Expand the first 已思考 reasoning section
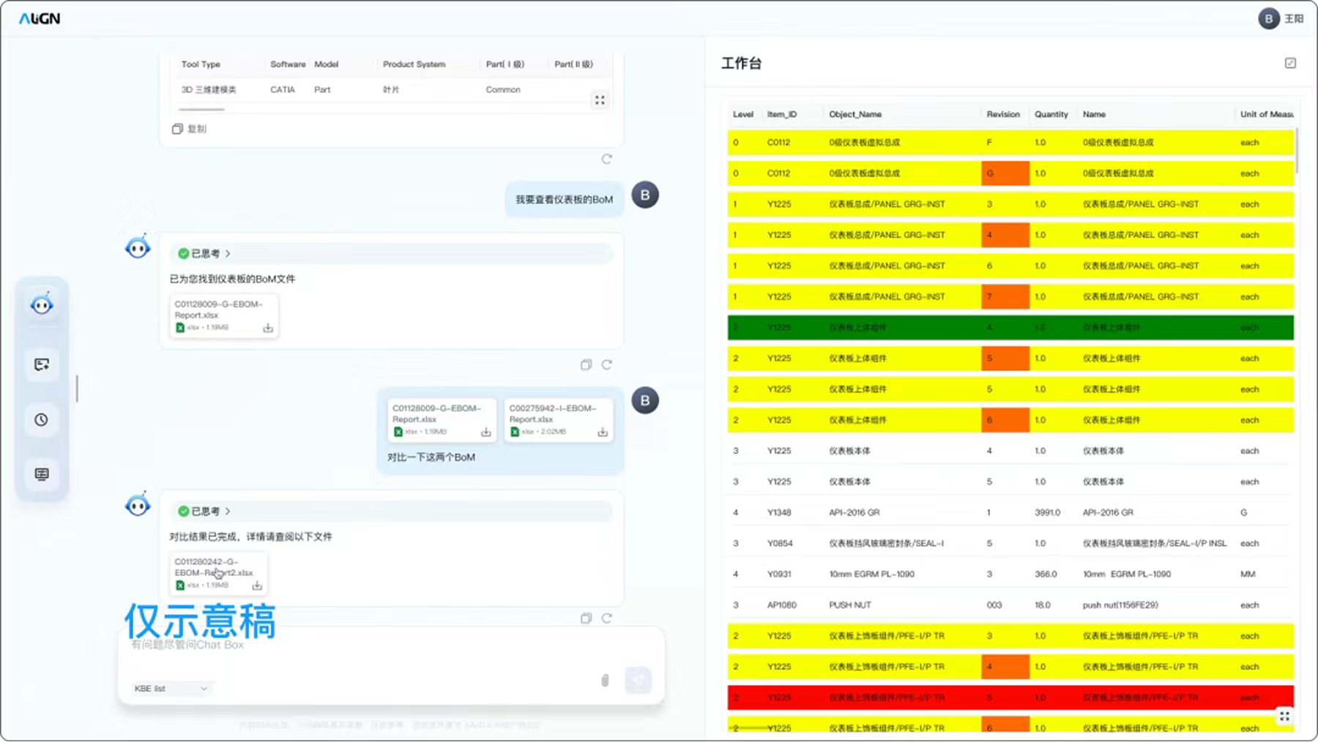Viewport: 1318px width, 742px height. (205, 253)
